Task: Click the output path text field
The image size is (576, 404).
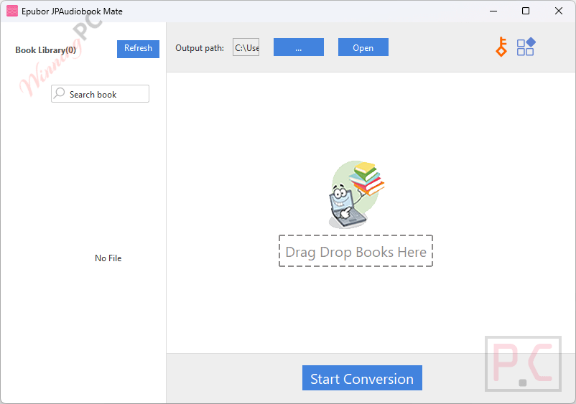Action: 246,47
